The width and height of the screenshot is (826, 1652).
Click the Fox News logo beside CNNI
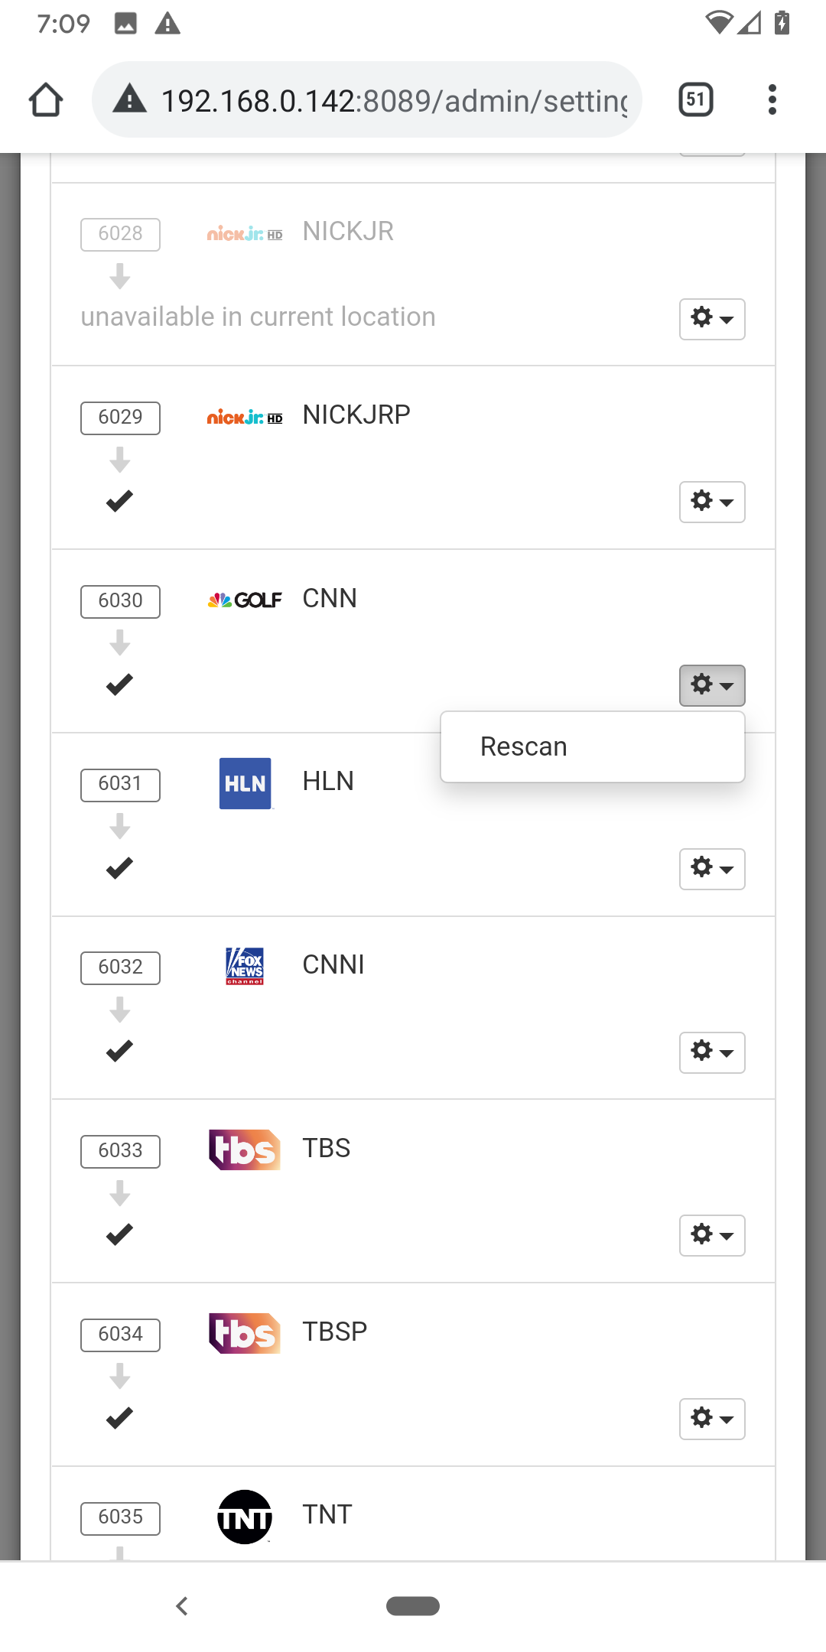click(245, 966)
